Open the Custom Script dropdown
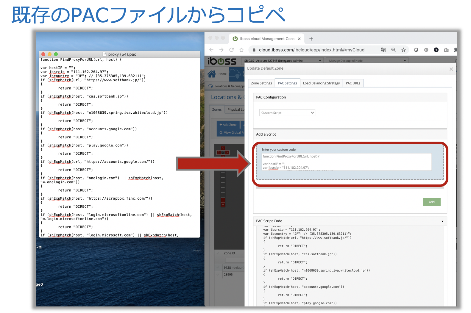This screenshot has width=471, height=313. (287, 112)
